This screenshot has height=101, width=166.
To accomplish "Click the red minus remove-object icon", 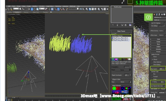I will tap(126, 59).
